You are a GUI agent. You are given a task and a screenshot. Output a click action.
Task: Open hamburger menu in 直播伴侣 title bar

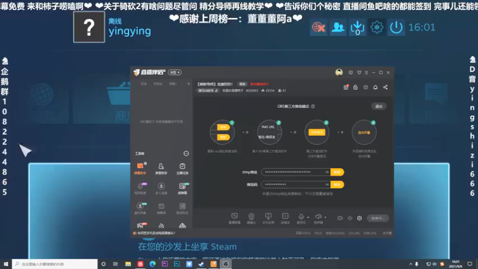366,72
